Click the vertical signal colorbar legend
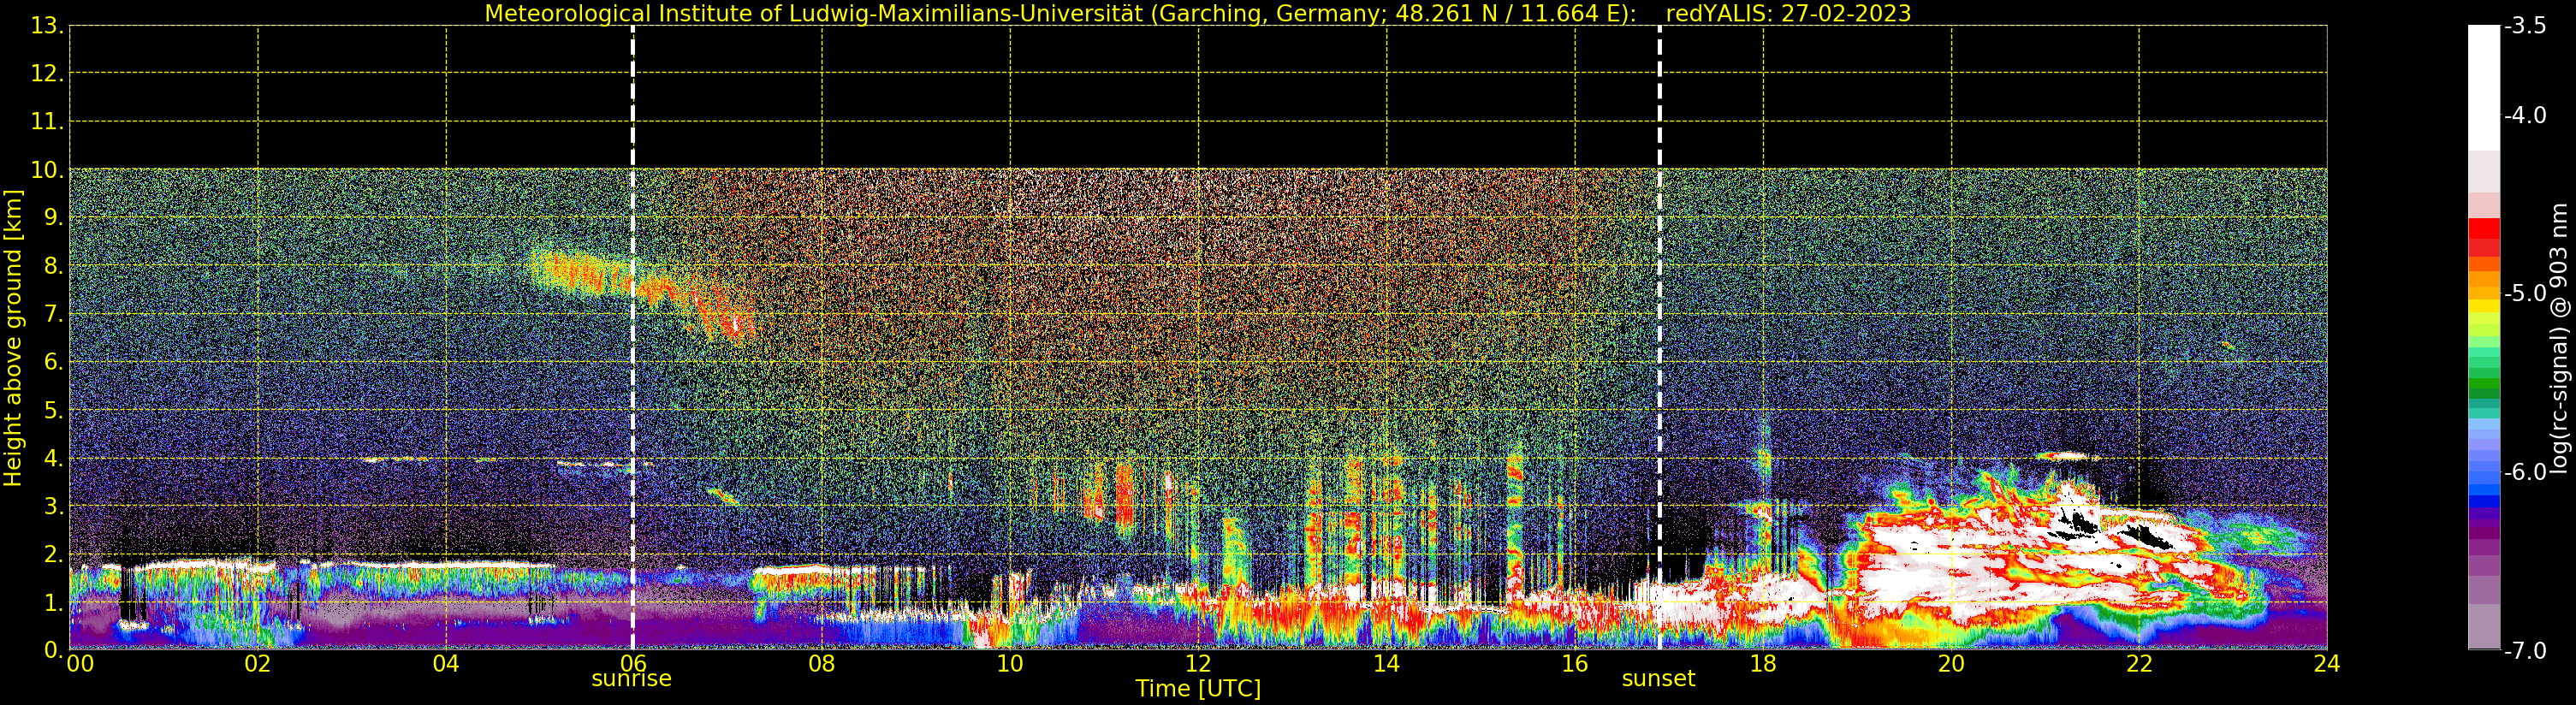This screenshot has height=705, width=2576. coord(2484,337)
